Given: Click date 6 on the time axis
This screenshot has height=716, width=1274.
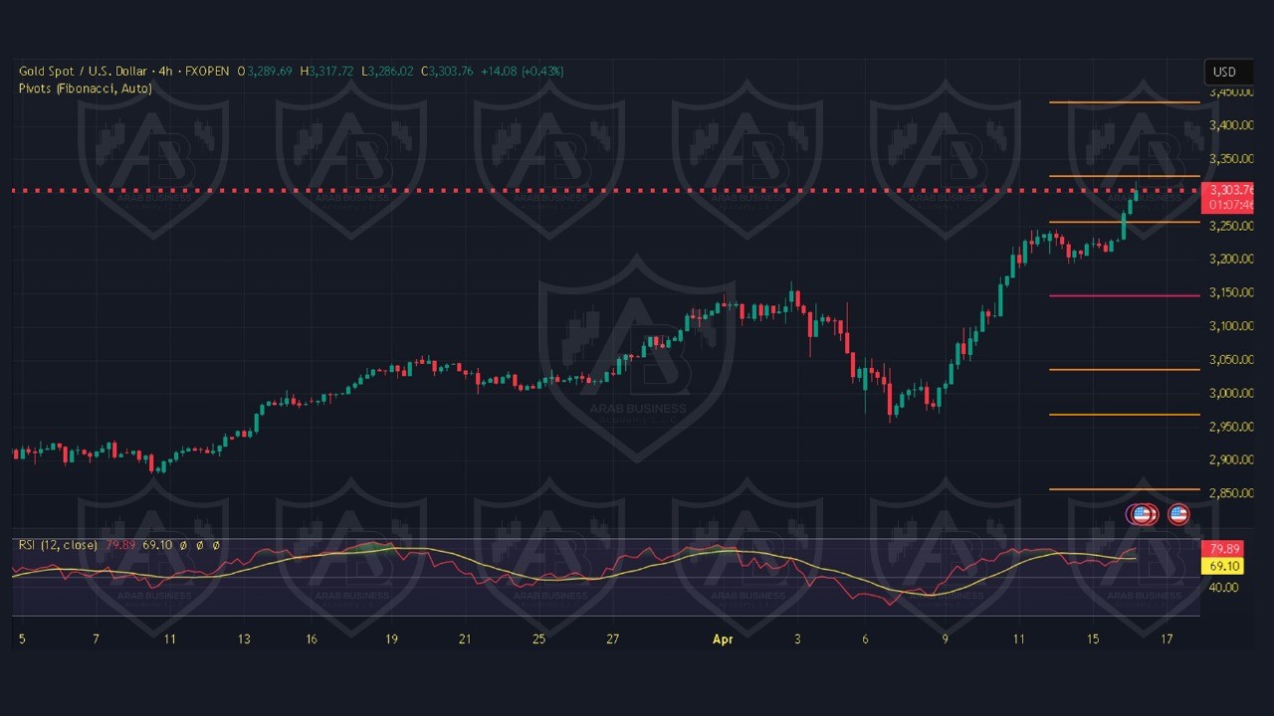Looking at the screenshot, I should pos(865,639).
